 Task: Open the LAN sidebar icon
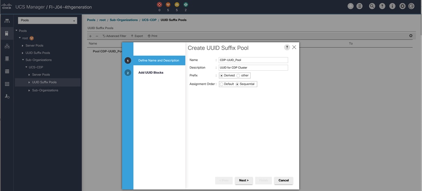[x=7, y=46]
